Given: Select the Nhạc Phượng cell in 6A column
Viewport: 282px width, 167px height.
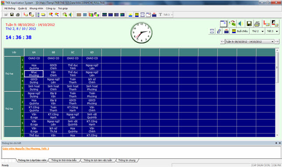Looking at the screenshot, I should click(34, 74).
